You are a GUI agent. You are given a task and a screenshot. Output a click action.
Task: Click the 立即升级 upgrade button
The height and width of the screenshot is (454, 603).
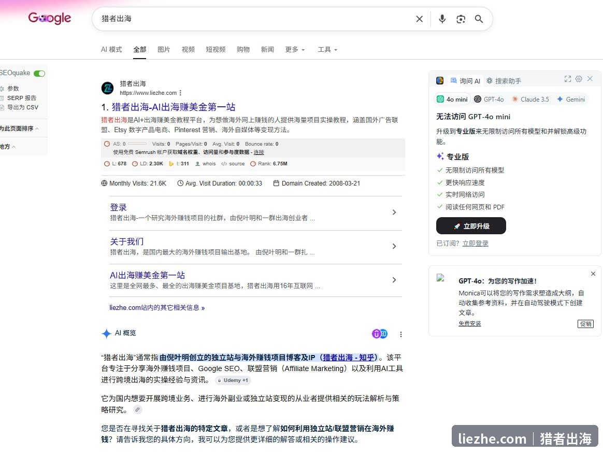471,226
